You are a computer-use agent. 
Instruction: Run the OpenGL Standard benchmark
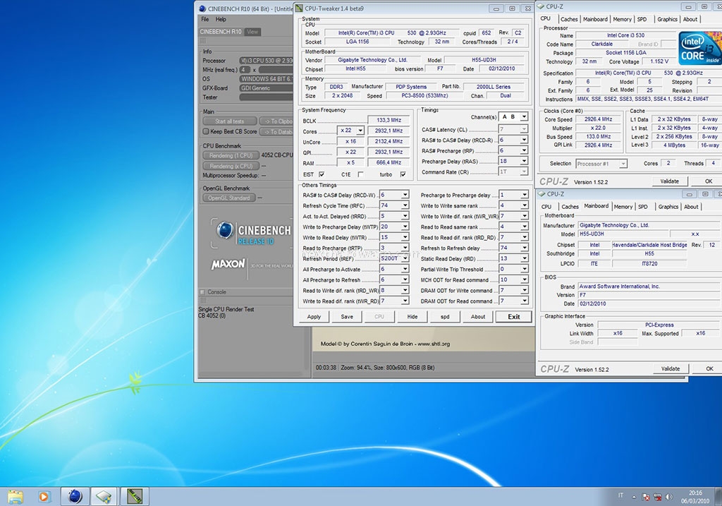tap(228, 198)
